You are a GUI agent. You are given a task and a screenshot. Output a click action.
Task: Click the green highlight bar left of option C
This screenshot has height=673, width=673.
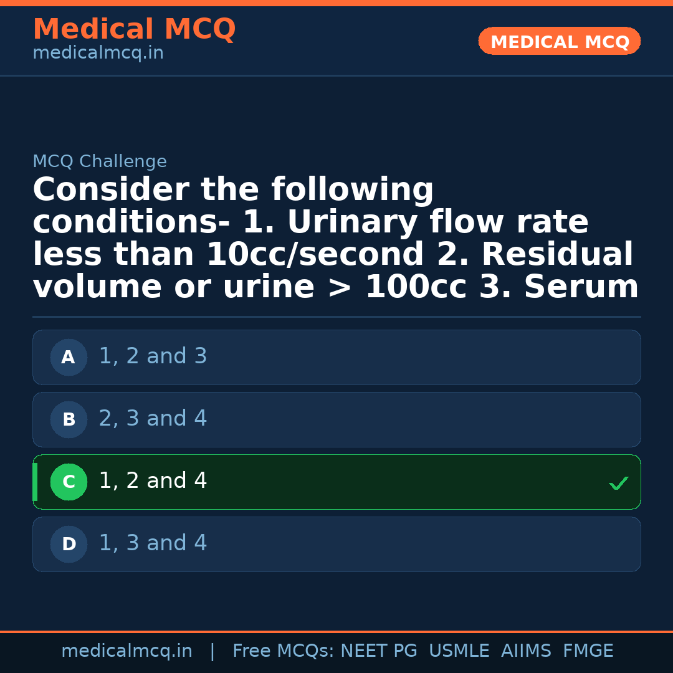tap(35, 482)
